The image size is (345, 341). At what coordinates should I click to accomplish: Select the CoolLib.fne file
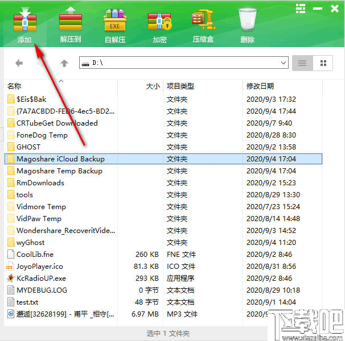pyautogui.click(x=35, y=255)
